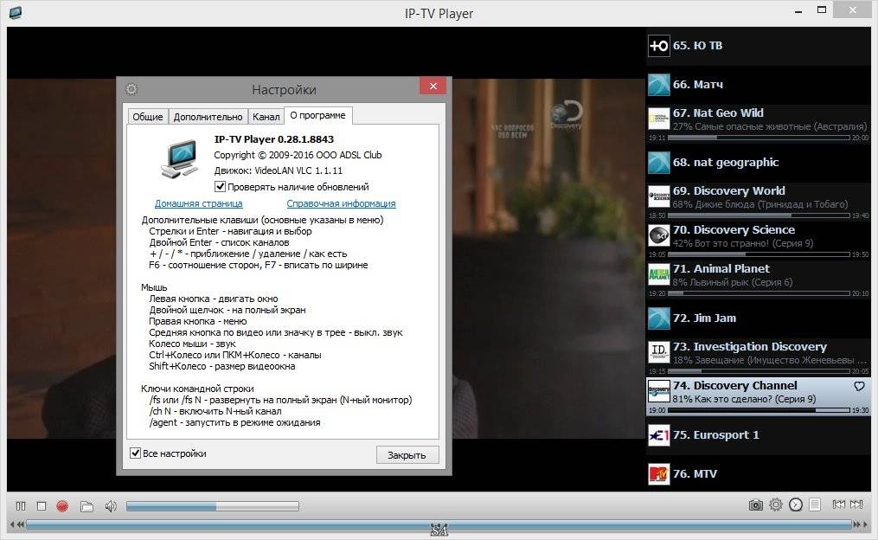Image resolution: width=878 pixels, height=540 pixels.
Task: Open settings with the gear icon in bottom toolbar
Action: click(x=776, y=505)
